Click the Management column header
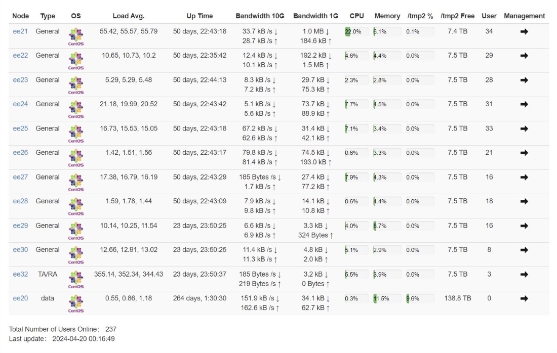 pyautogui.click(x=524, y=16)
